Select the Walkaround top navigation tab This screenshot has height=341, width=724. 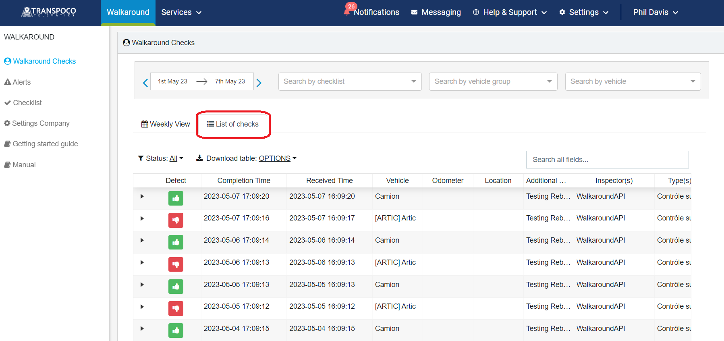(128, 12)
